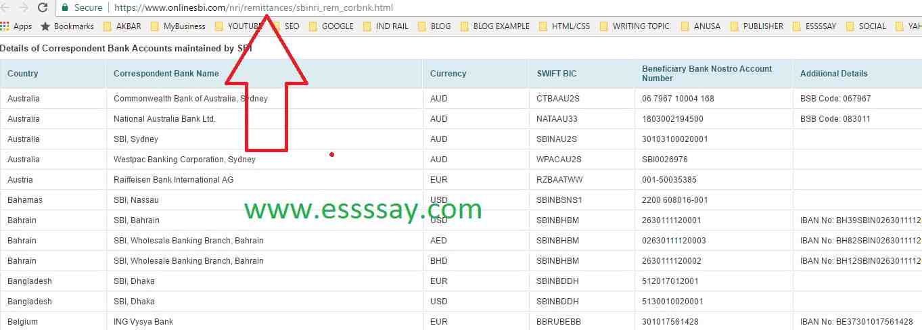Open the SEO bookmark folder
Image resolution: width=922 pixels, height=330 pixels.
285,26
